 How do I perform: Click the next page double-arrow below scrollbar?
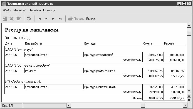(x=189, y=100)
